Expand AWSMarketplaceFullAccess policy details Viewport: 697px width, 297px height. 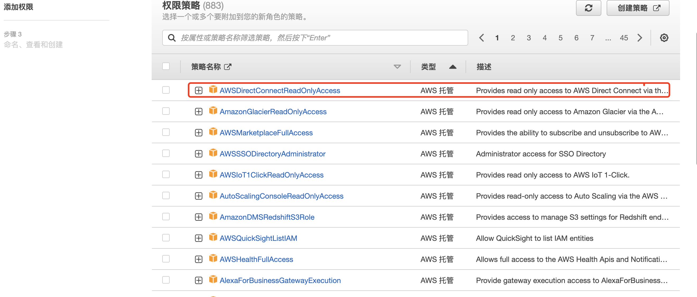(199, 133)
